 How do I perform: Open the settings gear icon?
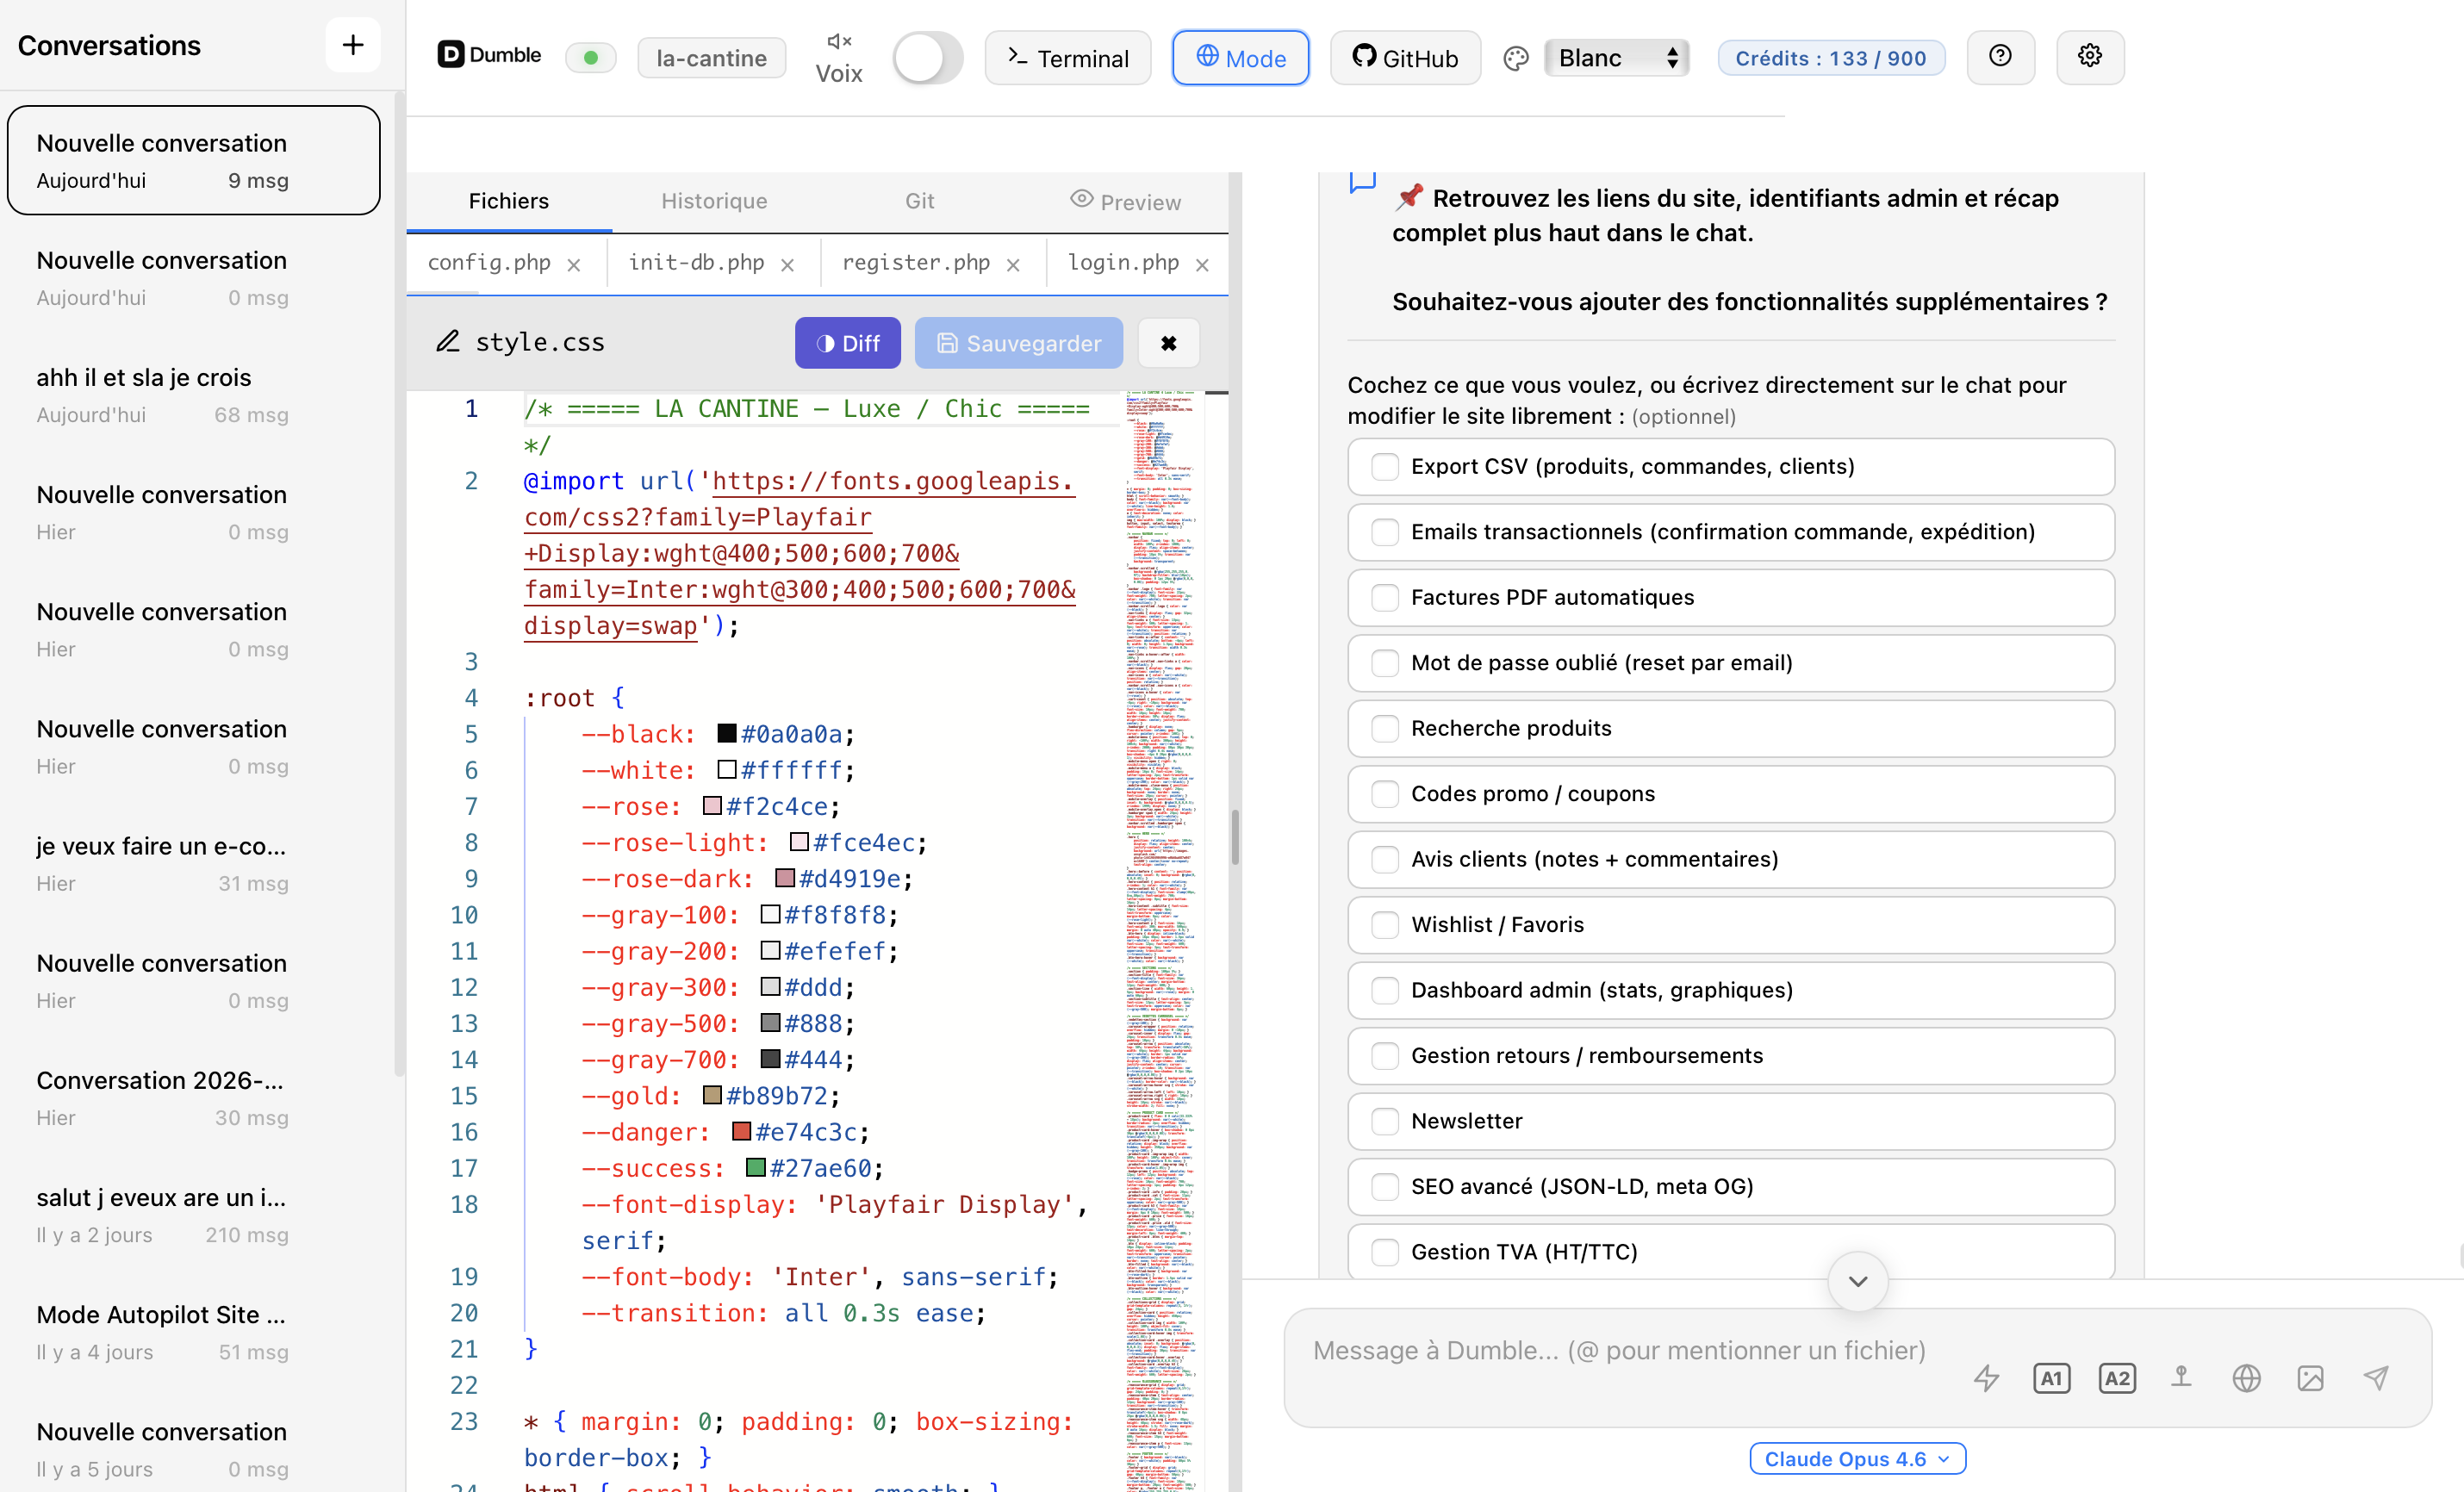pos(2089,57)
